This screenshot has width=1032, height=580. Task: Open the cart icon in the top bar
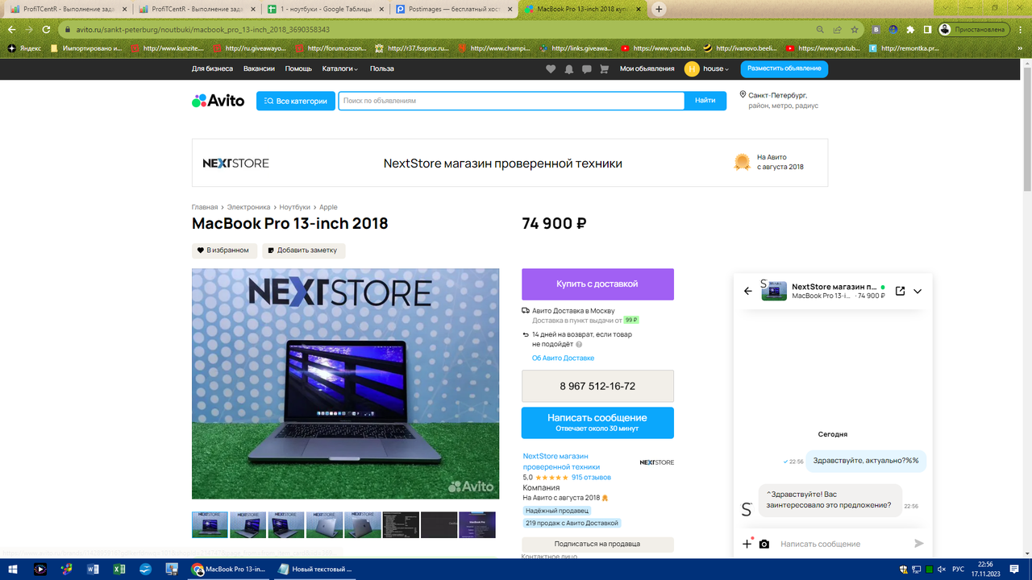tap(603, 69)
